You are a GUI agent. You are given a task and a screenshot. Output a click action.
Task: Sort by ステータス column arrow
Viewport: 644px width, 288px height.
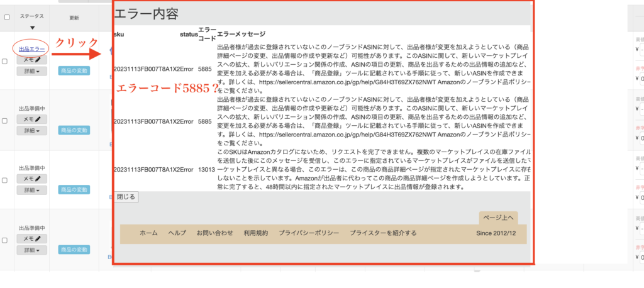(32, 28)
